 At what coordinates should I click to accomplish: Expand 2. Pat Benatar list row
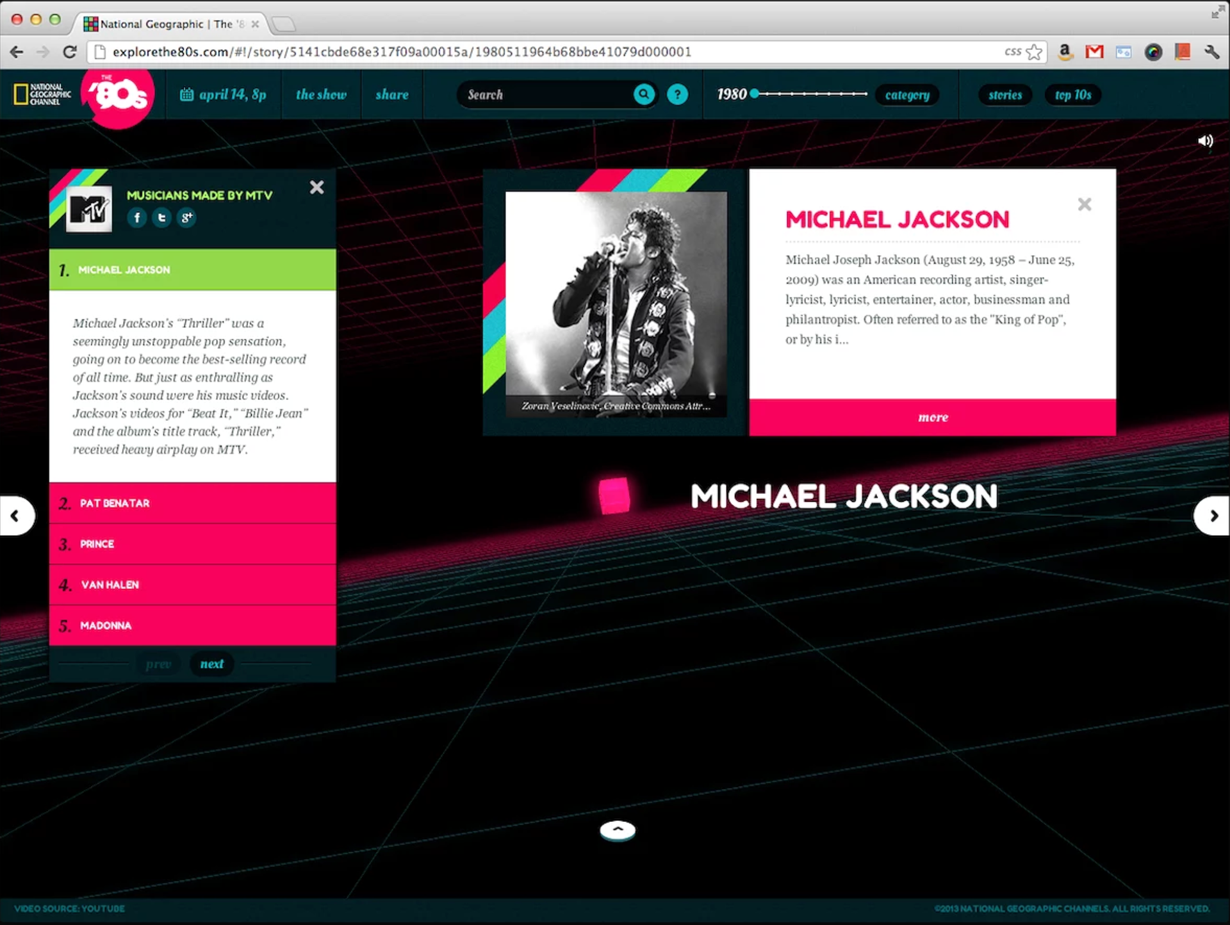click(x=192, y=503)
